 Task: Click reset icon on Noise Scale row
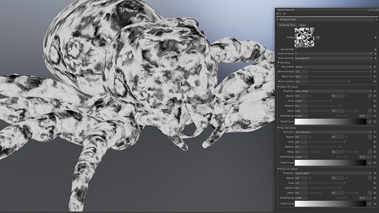(375, 77)
